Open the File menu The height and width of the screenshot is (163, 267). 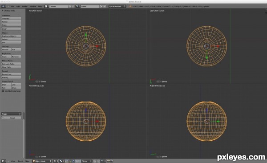click(x=12, y=6)
